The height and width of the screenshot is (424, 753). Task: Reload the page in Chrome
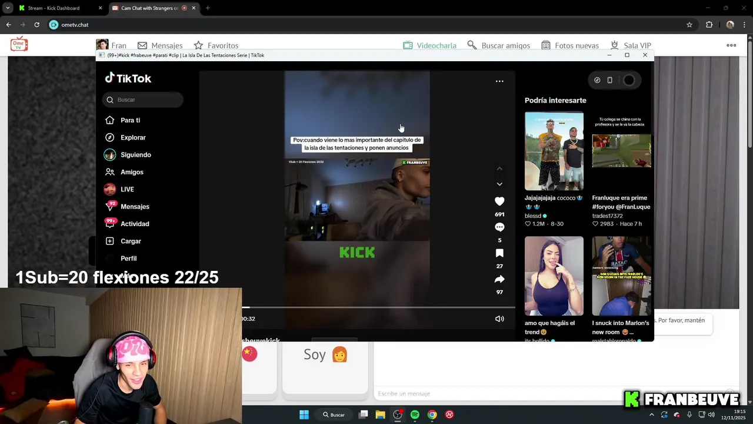tap(36, 25)
